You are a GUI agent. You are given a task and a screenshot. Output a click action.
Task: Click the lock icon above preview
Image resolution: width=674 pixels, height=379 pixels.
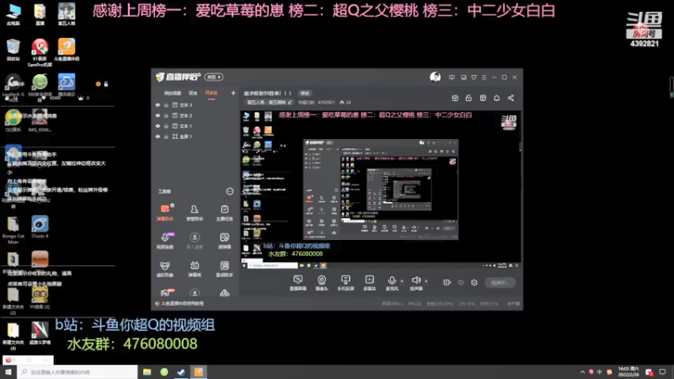(x=468, y=98)
